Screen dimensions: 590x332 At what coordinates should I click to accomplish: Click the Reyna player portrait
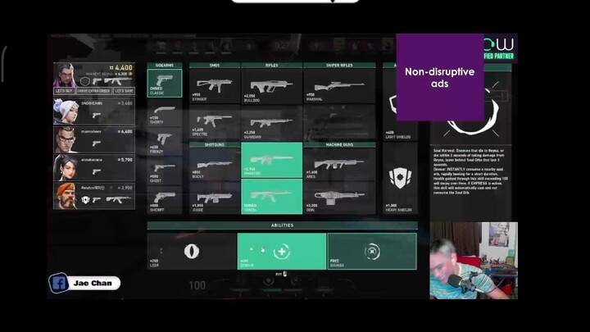pyautogui.click(x=65, y=75)
